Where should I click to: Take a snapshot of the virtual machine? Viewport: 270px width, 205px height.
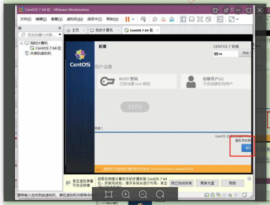[155, 19]
